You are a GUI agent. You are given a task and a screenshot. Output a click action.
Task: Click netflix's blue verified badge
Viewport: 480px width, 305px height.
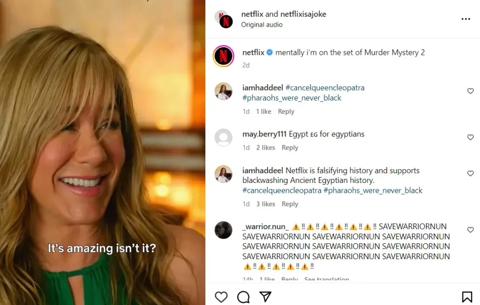click(x=269, y=52)
